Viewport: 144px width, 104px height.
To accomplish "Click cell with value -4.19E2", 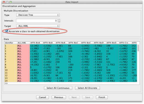I will pyautogui.click(x=87, y=54).
